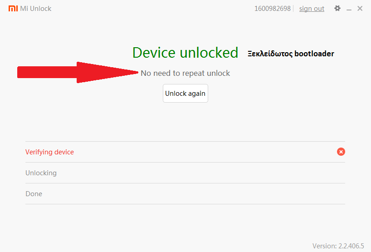Click the Device unlocked heading
The height and width of the screenshot is (252, 371).
point(185,53)
